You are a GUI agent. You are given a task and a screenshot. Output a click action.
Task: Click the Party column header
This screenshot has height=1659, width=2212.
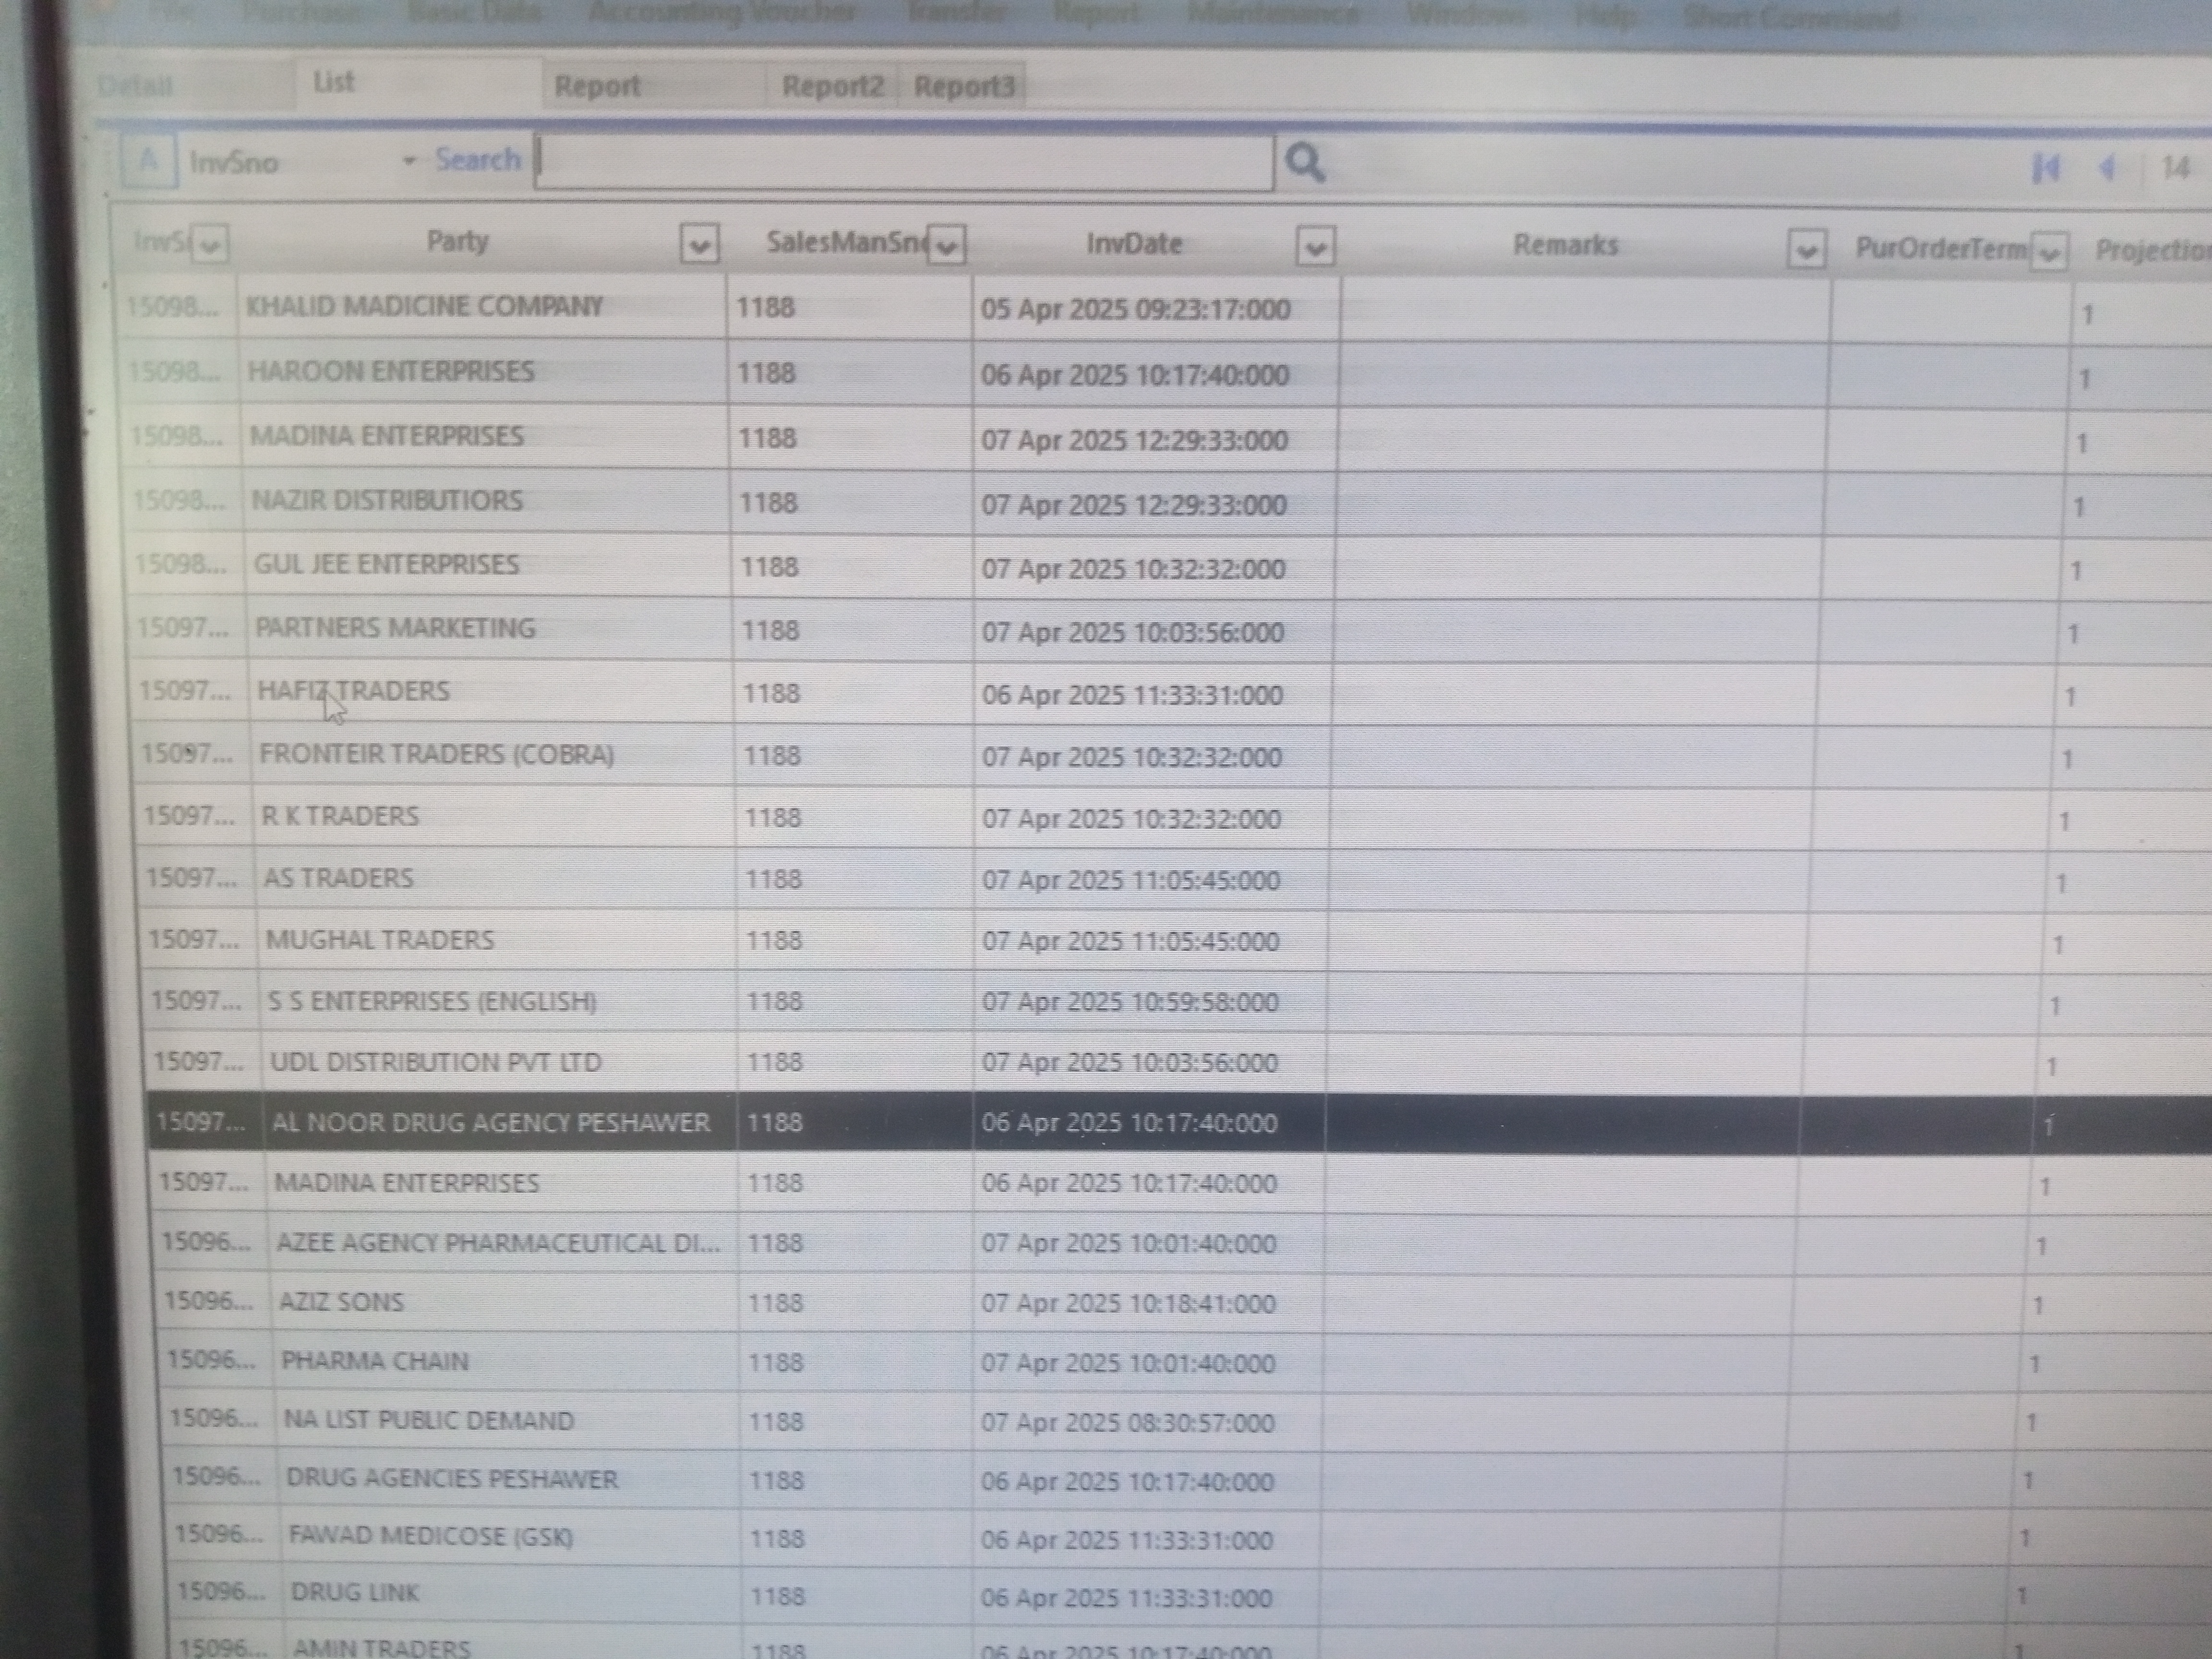(x=457, y=241)
